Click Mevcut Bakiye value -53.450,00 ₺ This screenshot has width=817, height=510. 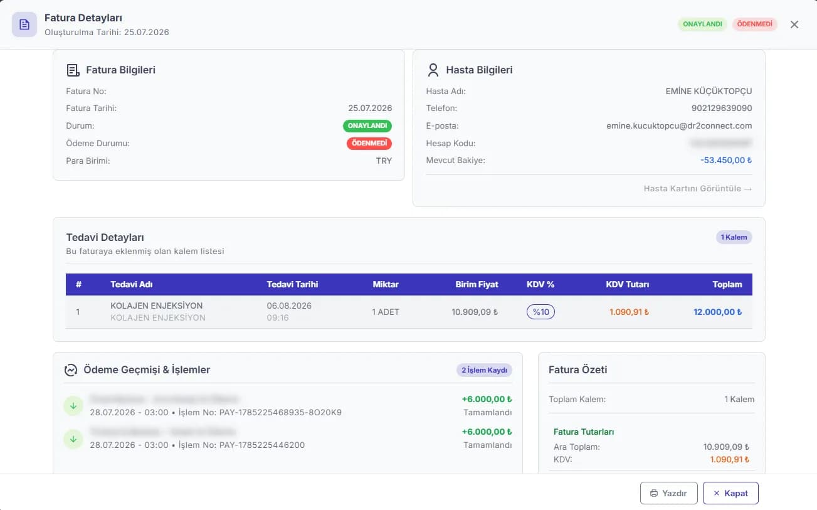(726, 160)
